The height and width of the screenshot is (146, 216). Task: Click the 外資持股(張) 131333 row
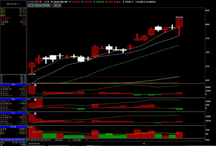(x=13, y=89)
